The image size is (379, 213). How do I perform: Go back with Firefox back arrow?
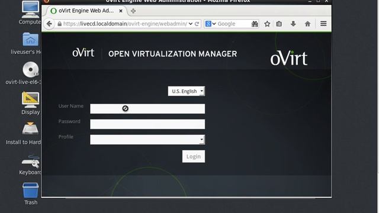pyautogui.click(x=49, y=24)
